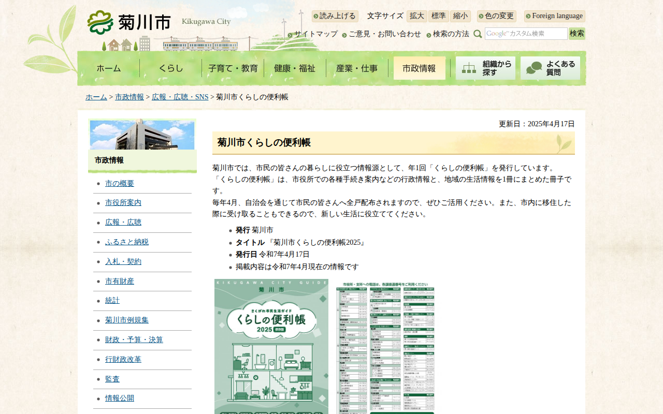Open 統計 sidebar link
Viewport: 663px width, 414px height.
pyautogui.click(x=112, y=301)
